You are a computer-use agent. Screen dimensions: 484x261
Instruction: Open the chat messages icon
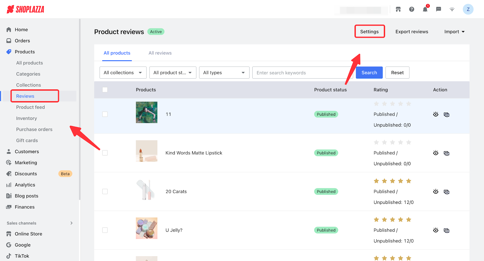click(x=438, y=9)
